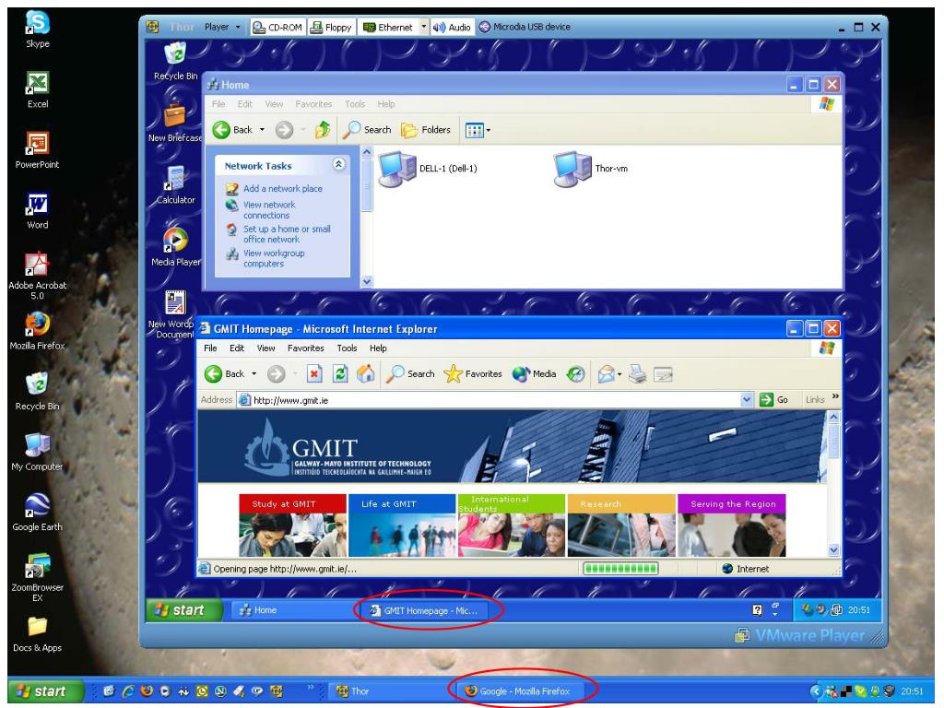Open the Skype desktop icon
Image resolution: width=944 pixels, height=708 pixels.
click(37, 29)
